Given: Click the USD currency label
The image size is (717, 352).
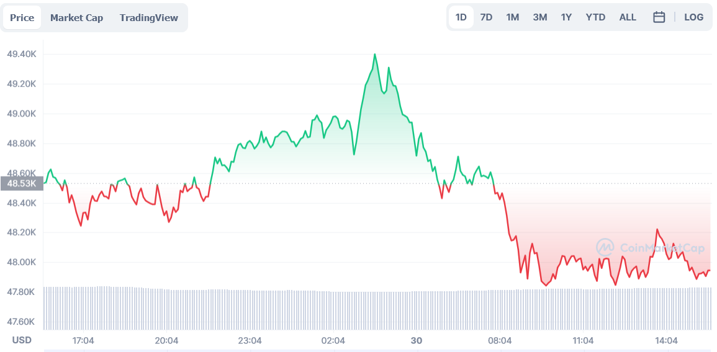Looking at the screenshot, I should (22, 340).
